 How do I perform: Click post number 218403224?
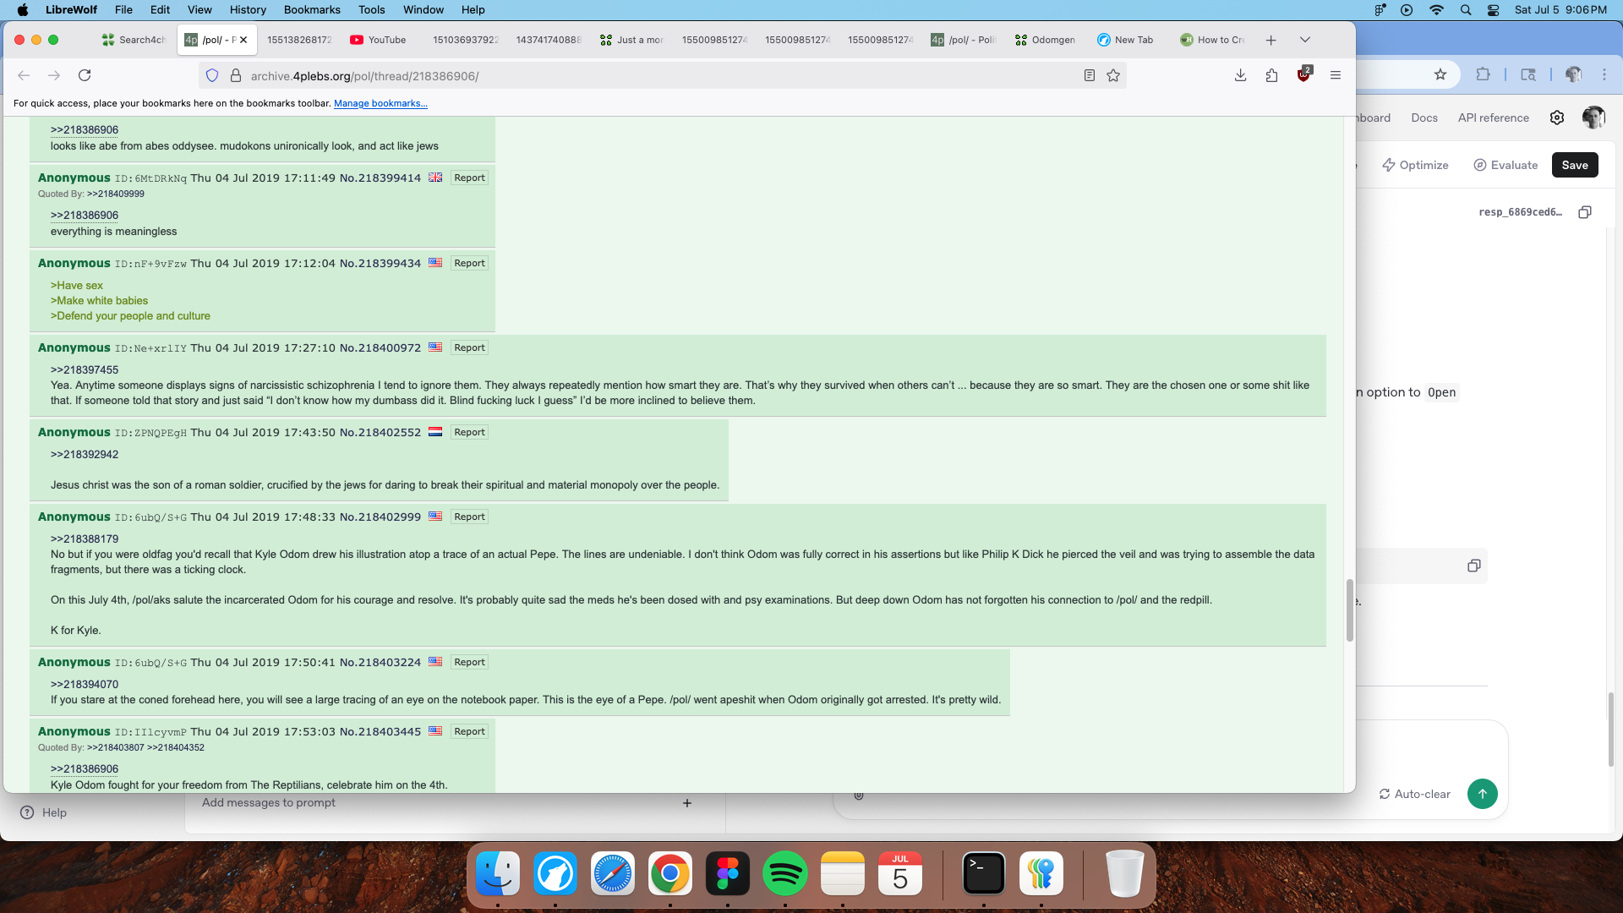[x=390, y=662]
